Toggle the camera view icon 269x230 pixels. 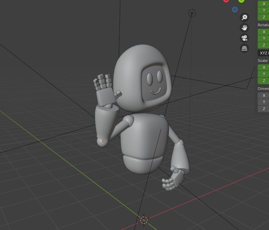(x=244, y=38)
